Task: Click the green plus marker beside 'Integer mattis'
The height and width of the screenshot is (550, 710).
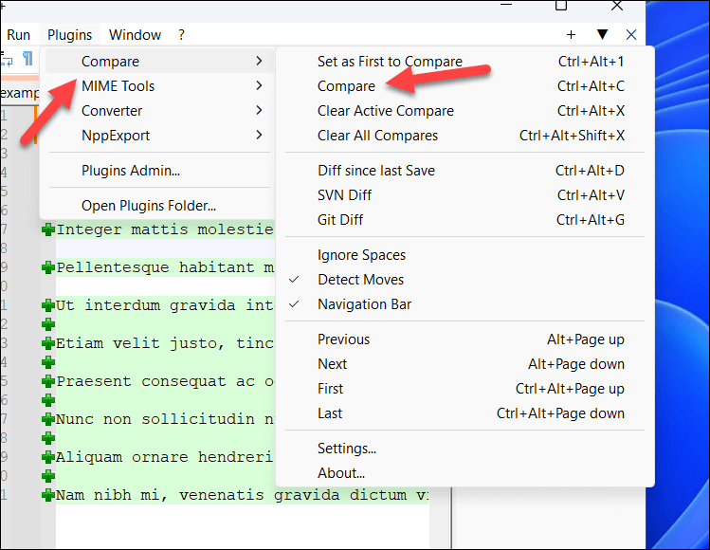Action: pos(47,229)
